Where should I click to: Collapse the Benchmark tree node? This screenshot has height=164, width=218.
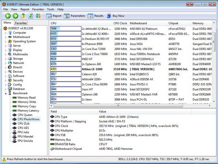[x=5, y=93]
